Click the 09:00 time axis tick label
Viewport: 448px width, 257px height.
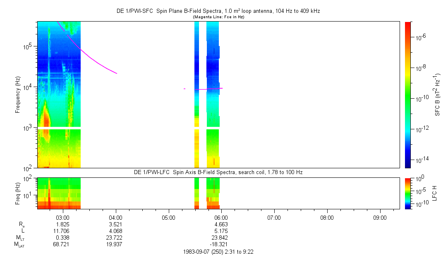click(380, 217)
